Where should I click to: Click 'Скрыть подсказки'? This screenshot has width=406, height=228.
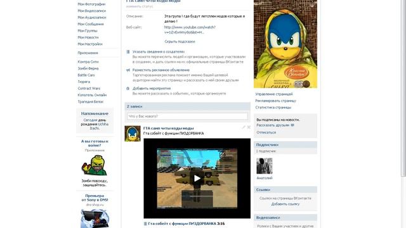[x=180, y=42]
